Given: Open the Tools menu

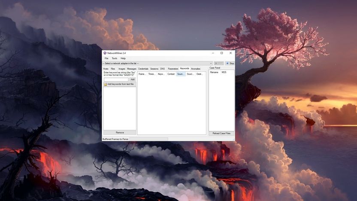Looking at the screenshot, I should point(114,58).
